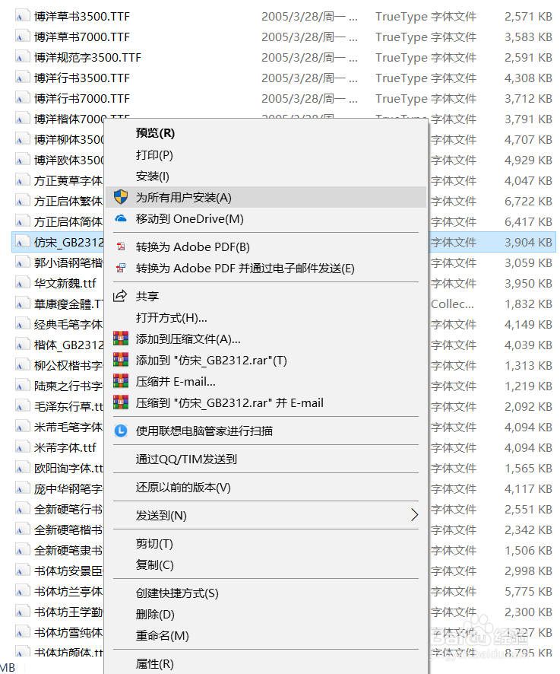
Task: Open 属性(R) at the menu bottom
Action: [x=154, y=663]
